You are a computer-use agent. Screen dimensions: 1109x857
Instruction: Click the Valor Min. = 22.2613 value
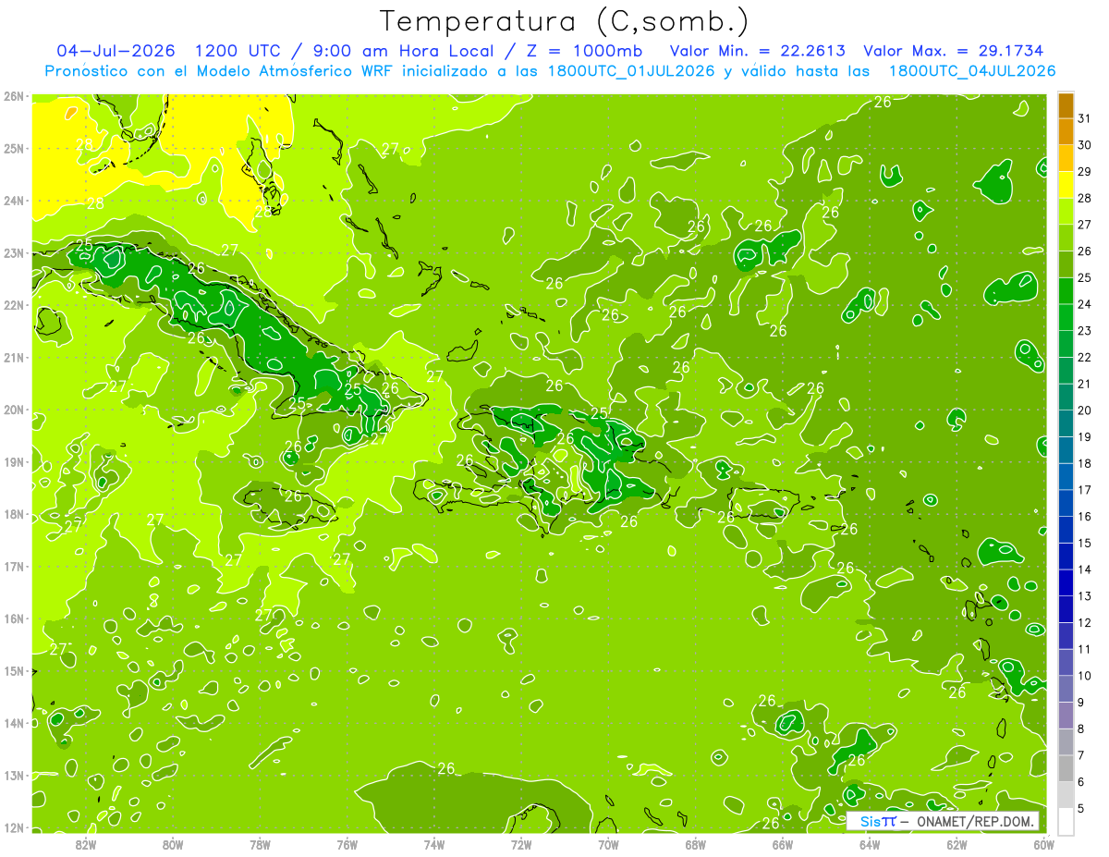point(759,51)
